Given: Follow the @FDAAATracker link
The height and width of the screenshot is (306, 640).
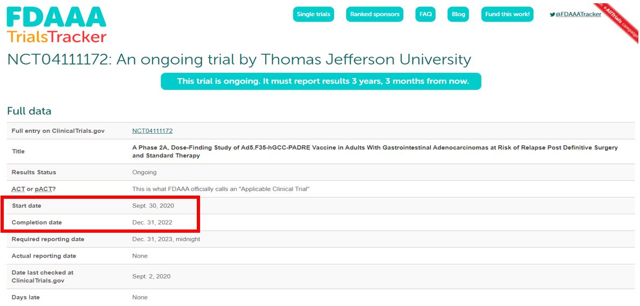Looking at the screenshot, I should (x=579, y=15).
